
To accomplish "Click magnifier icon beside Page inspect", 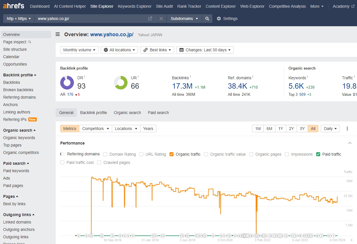I will click(x=30, y=42).
